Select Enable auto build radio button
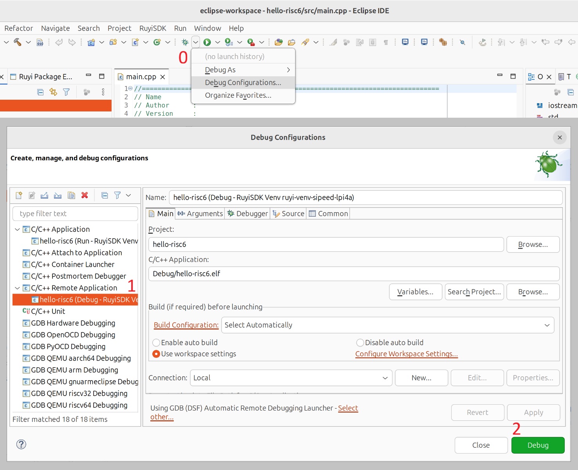The height and width of the screenshot is (470, 578). [x=156, y=343]
